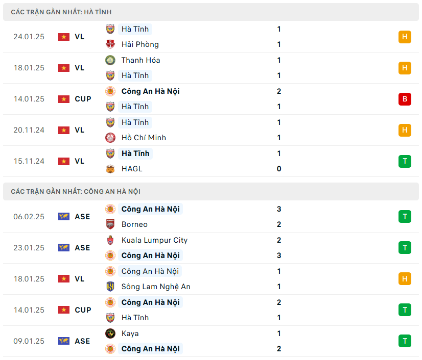Viewport: 422px width, 360px height.
Task: Select the Các trận gần nhất: Hà Tĩnh header
Action: click(x=61, y=12)
